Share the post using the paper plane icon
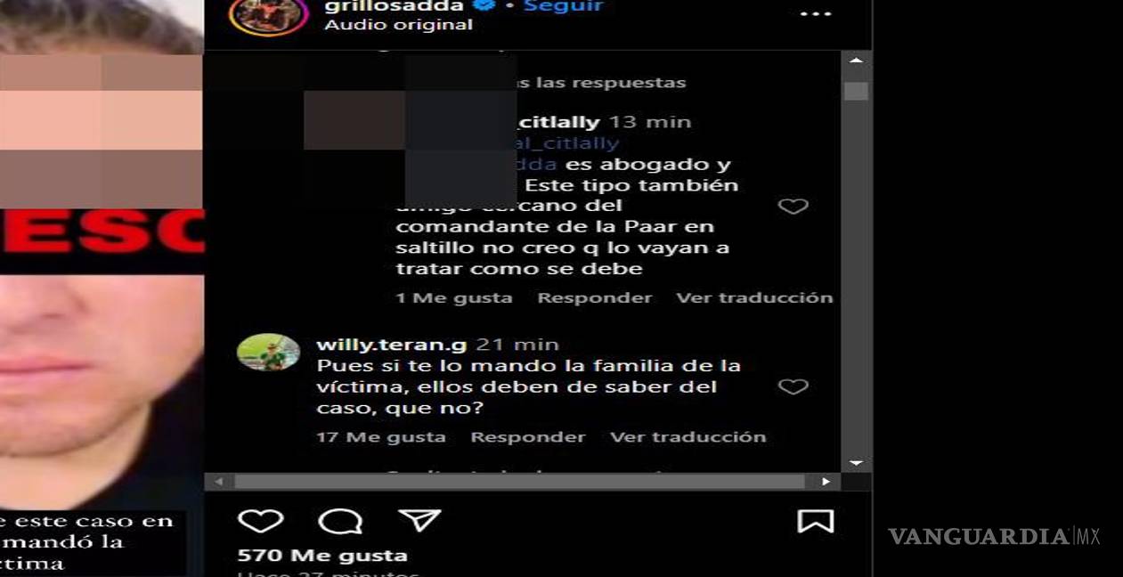This screenshot has width=1123, height=577. point(419,520)
